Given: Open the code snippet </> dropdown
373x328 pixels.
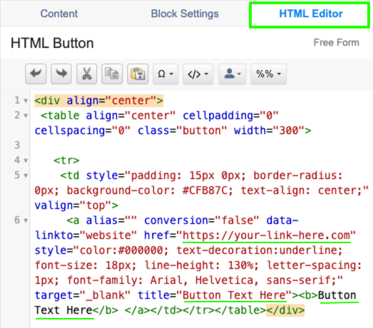Looking at the screenshot, I should click(x=198, y=73).
